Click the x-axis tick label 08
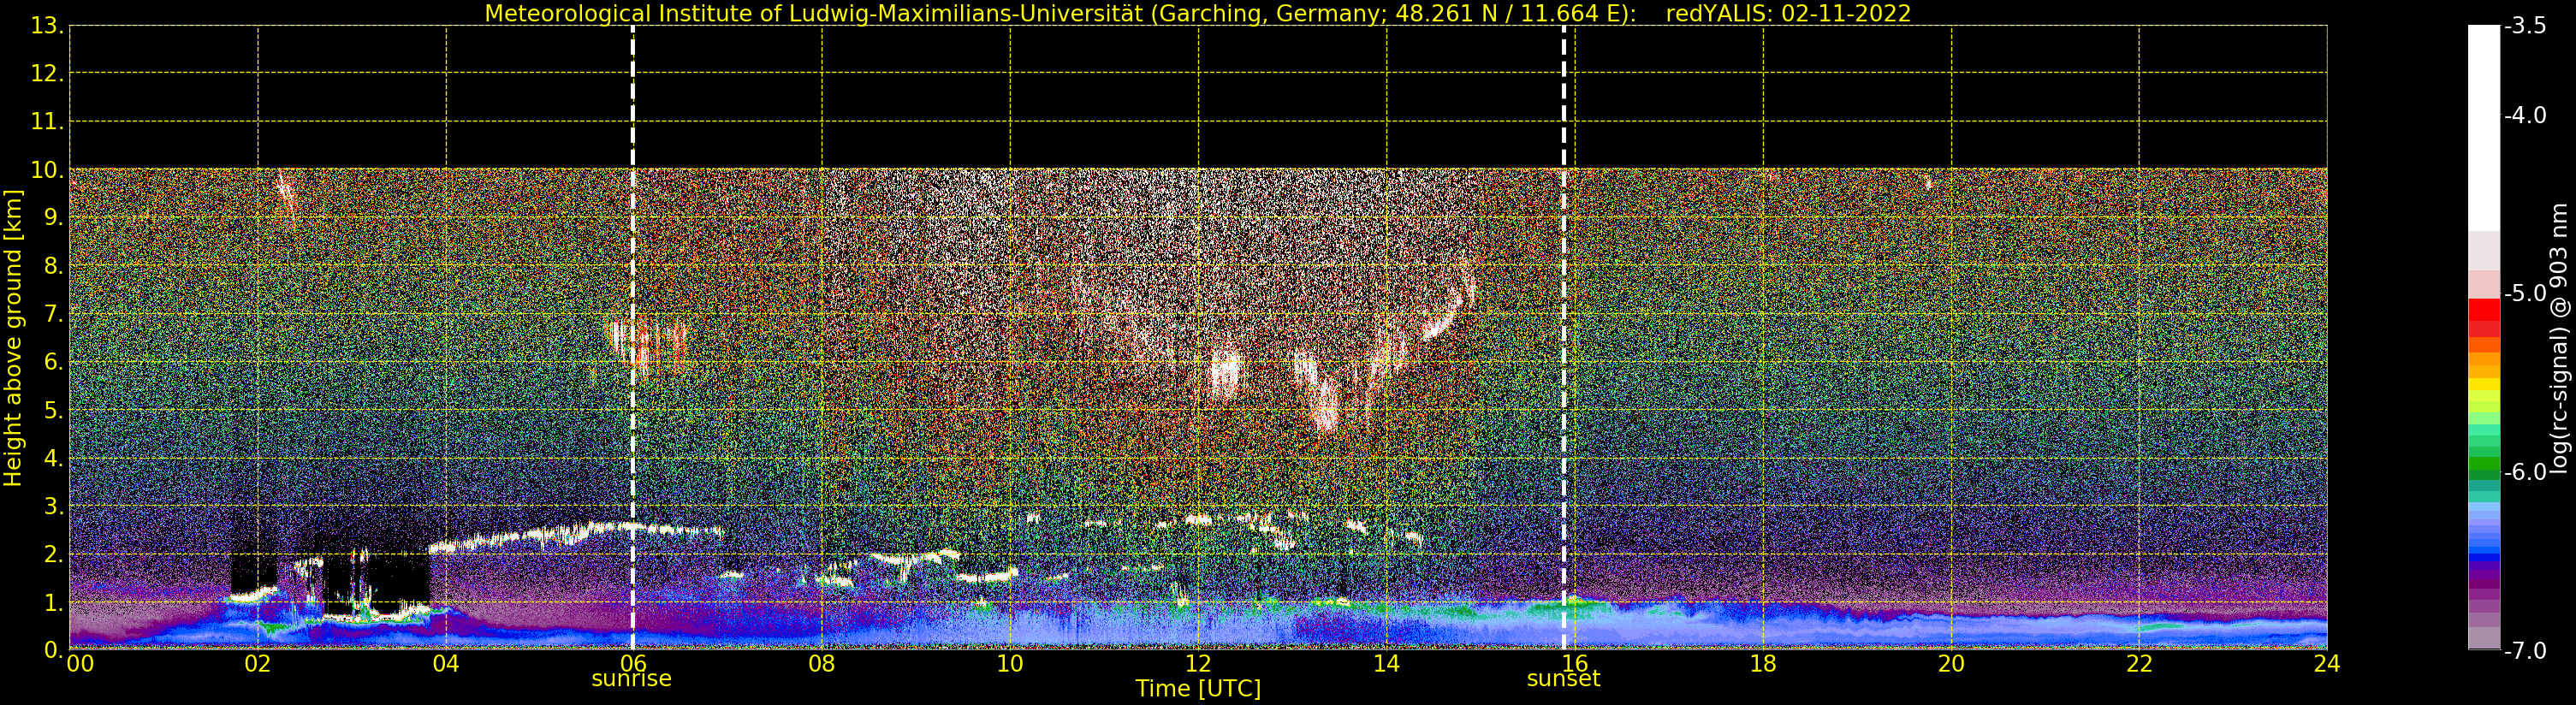 [x=821, y=664]
